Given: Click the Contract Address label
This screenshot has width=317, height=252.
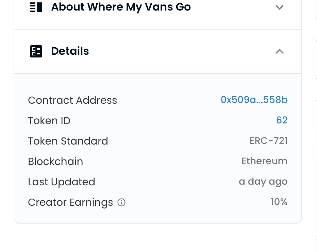Looking at the screenshot, I should [72, 100].
